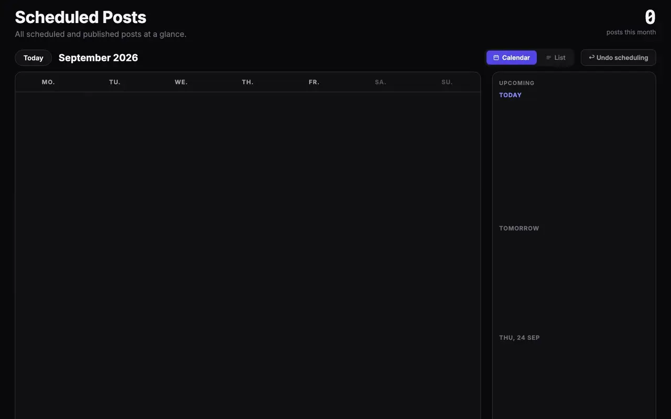Click the THU, 24 SEP section label
Viewport: 671px width, 419px height.
click(x=520, y=338)
